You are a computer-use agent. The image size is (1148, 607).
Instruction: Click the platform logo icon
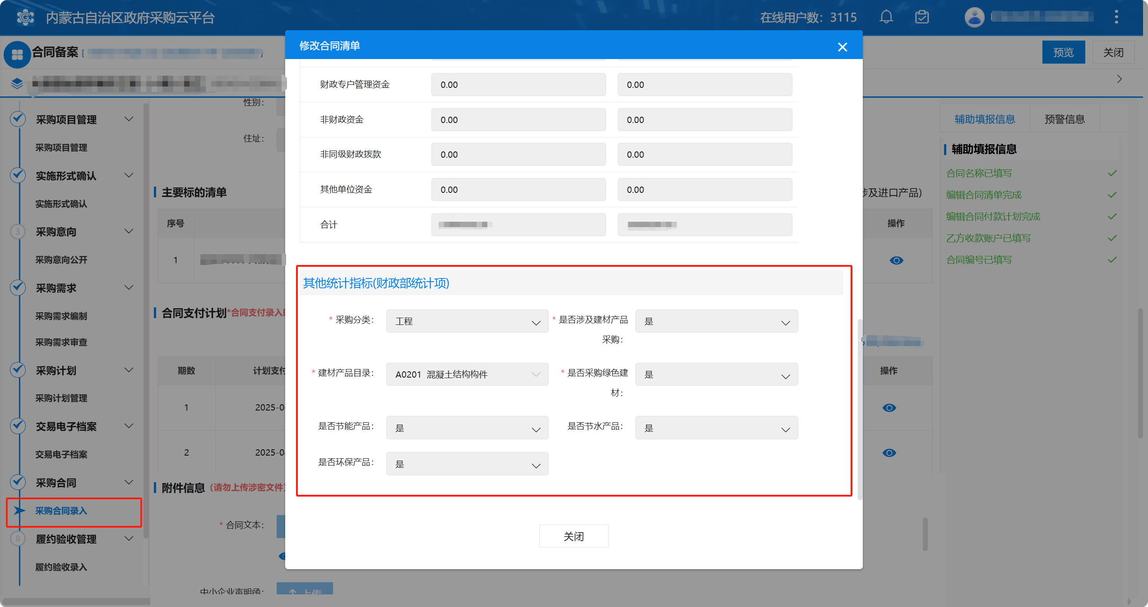click(x=25, y=17)
